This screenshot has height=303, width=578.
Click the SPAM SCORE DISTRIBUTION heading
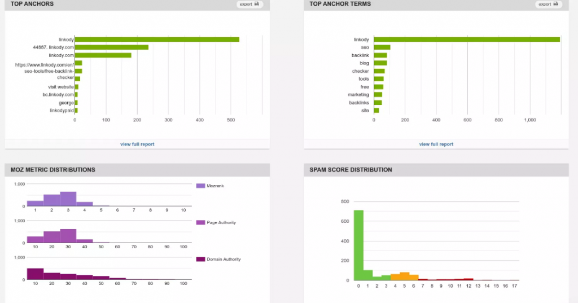[351, 170]
